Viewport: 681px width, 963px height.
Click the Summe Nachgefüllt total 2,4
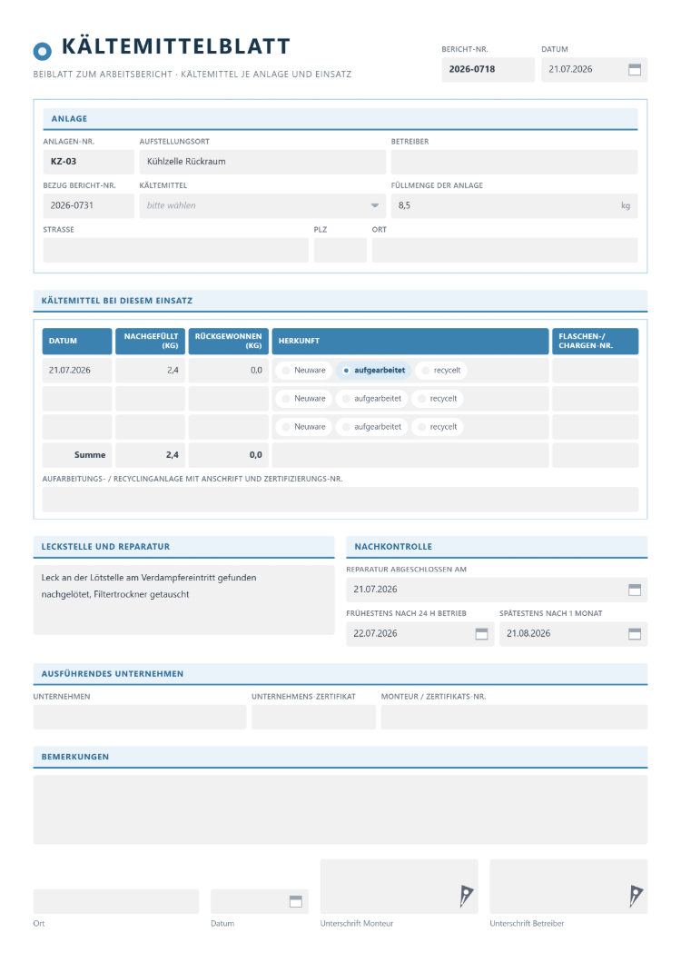[x=150, y=455]
